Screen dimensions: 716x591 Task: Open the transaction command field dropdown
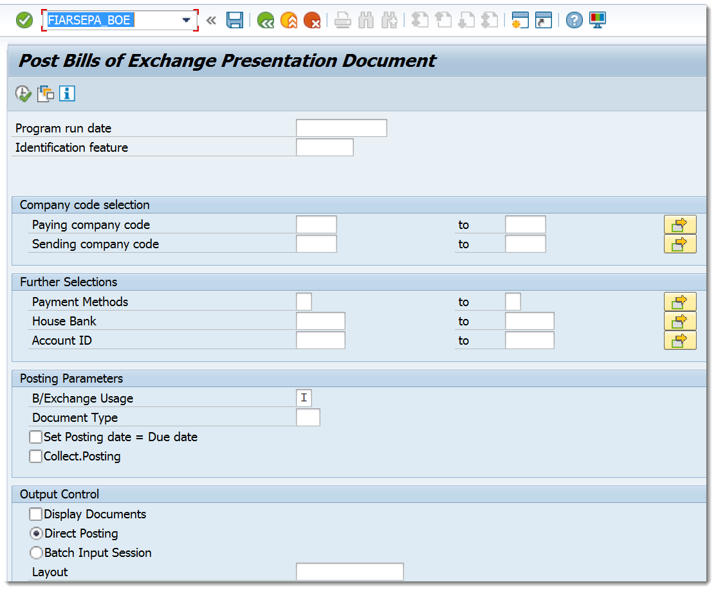tap(186, 20)
